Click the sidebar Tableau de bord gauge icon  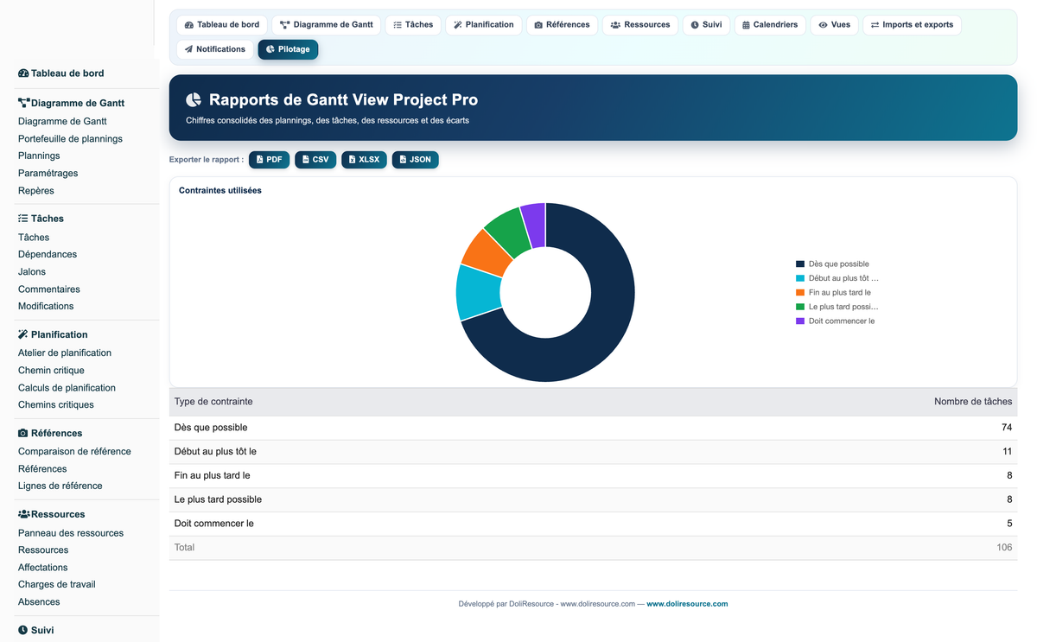23,73
